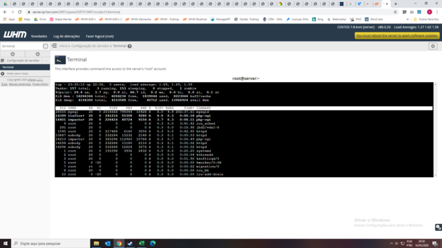Open Marcas comerciais link
The image size is (442, 248).
[20, 84]
